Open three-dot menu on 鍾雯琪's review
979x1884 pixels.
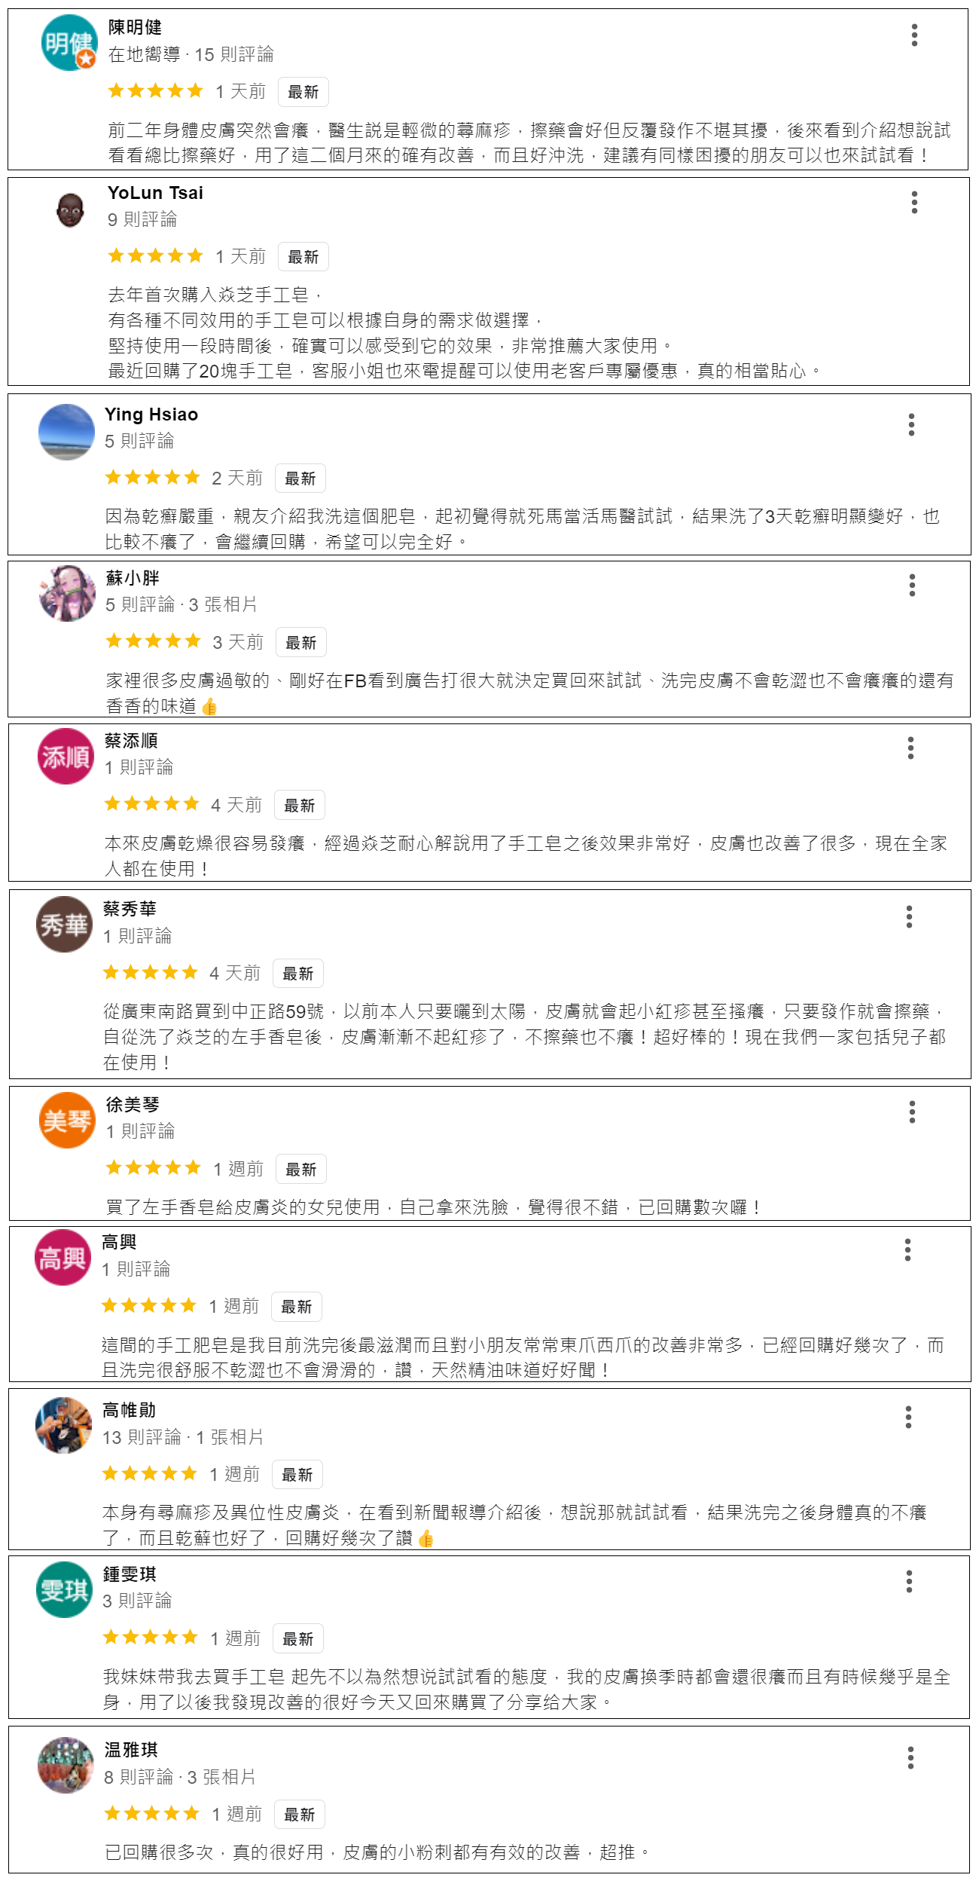tap(909, 1581)
